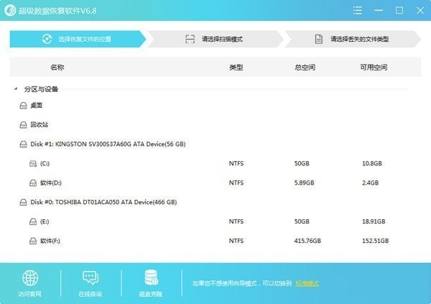Screen dimensions: 431x304
Task: Click the 标准模式 link
Action: pos(307,283)
